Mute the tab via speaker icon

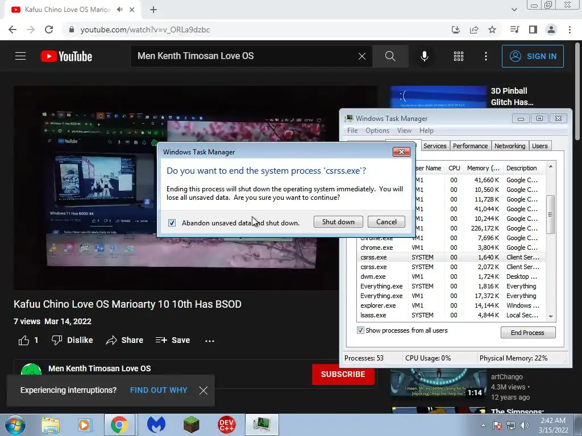click(x=119, y=10)
